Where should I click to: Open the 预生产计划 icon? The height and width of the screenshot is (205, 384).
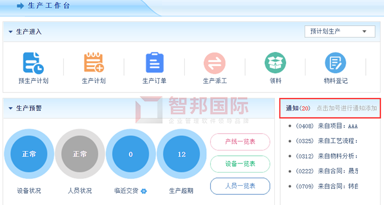pyautogui.click(x=33, y=63)
